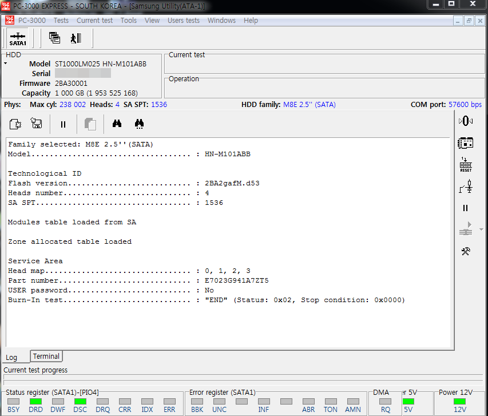Click the DRD status indicator
The height and width of the screenshot is (416, 488).
pyautogui.click(x=36, y=401)
